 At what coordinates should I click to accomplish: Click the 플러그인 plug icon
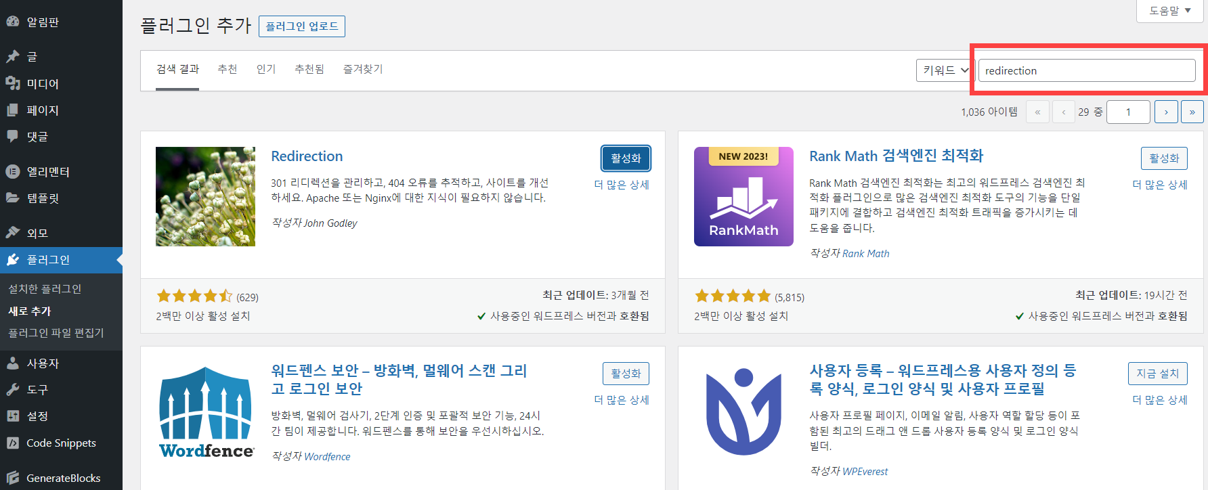[x=13, y=259]
